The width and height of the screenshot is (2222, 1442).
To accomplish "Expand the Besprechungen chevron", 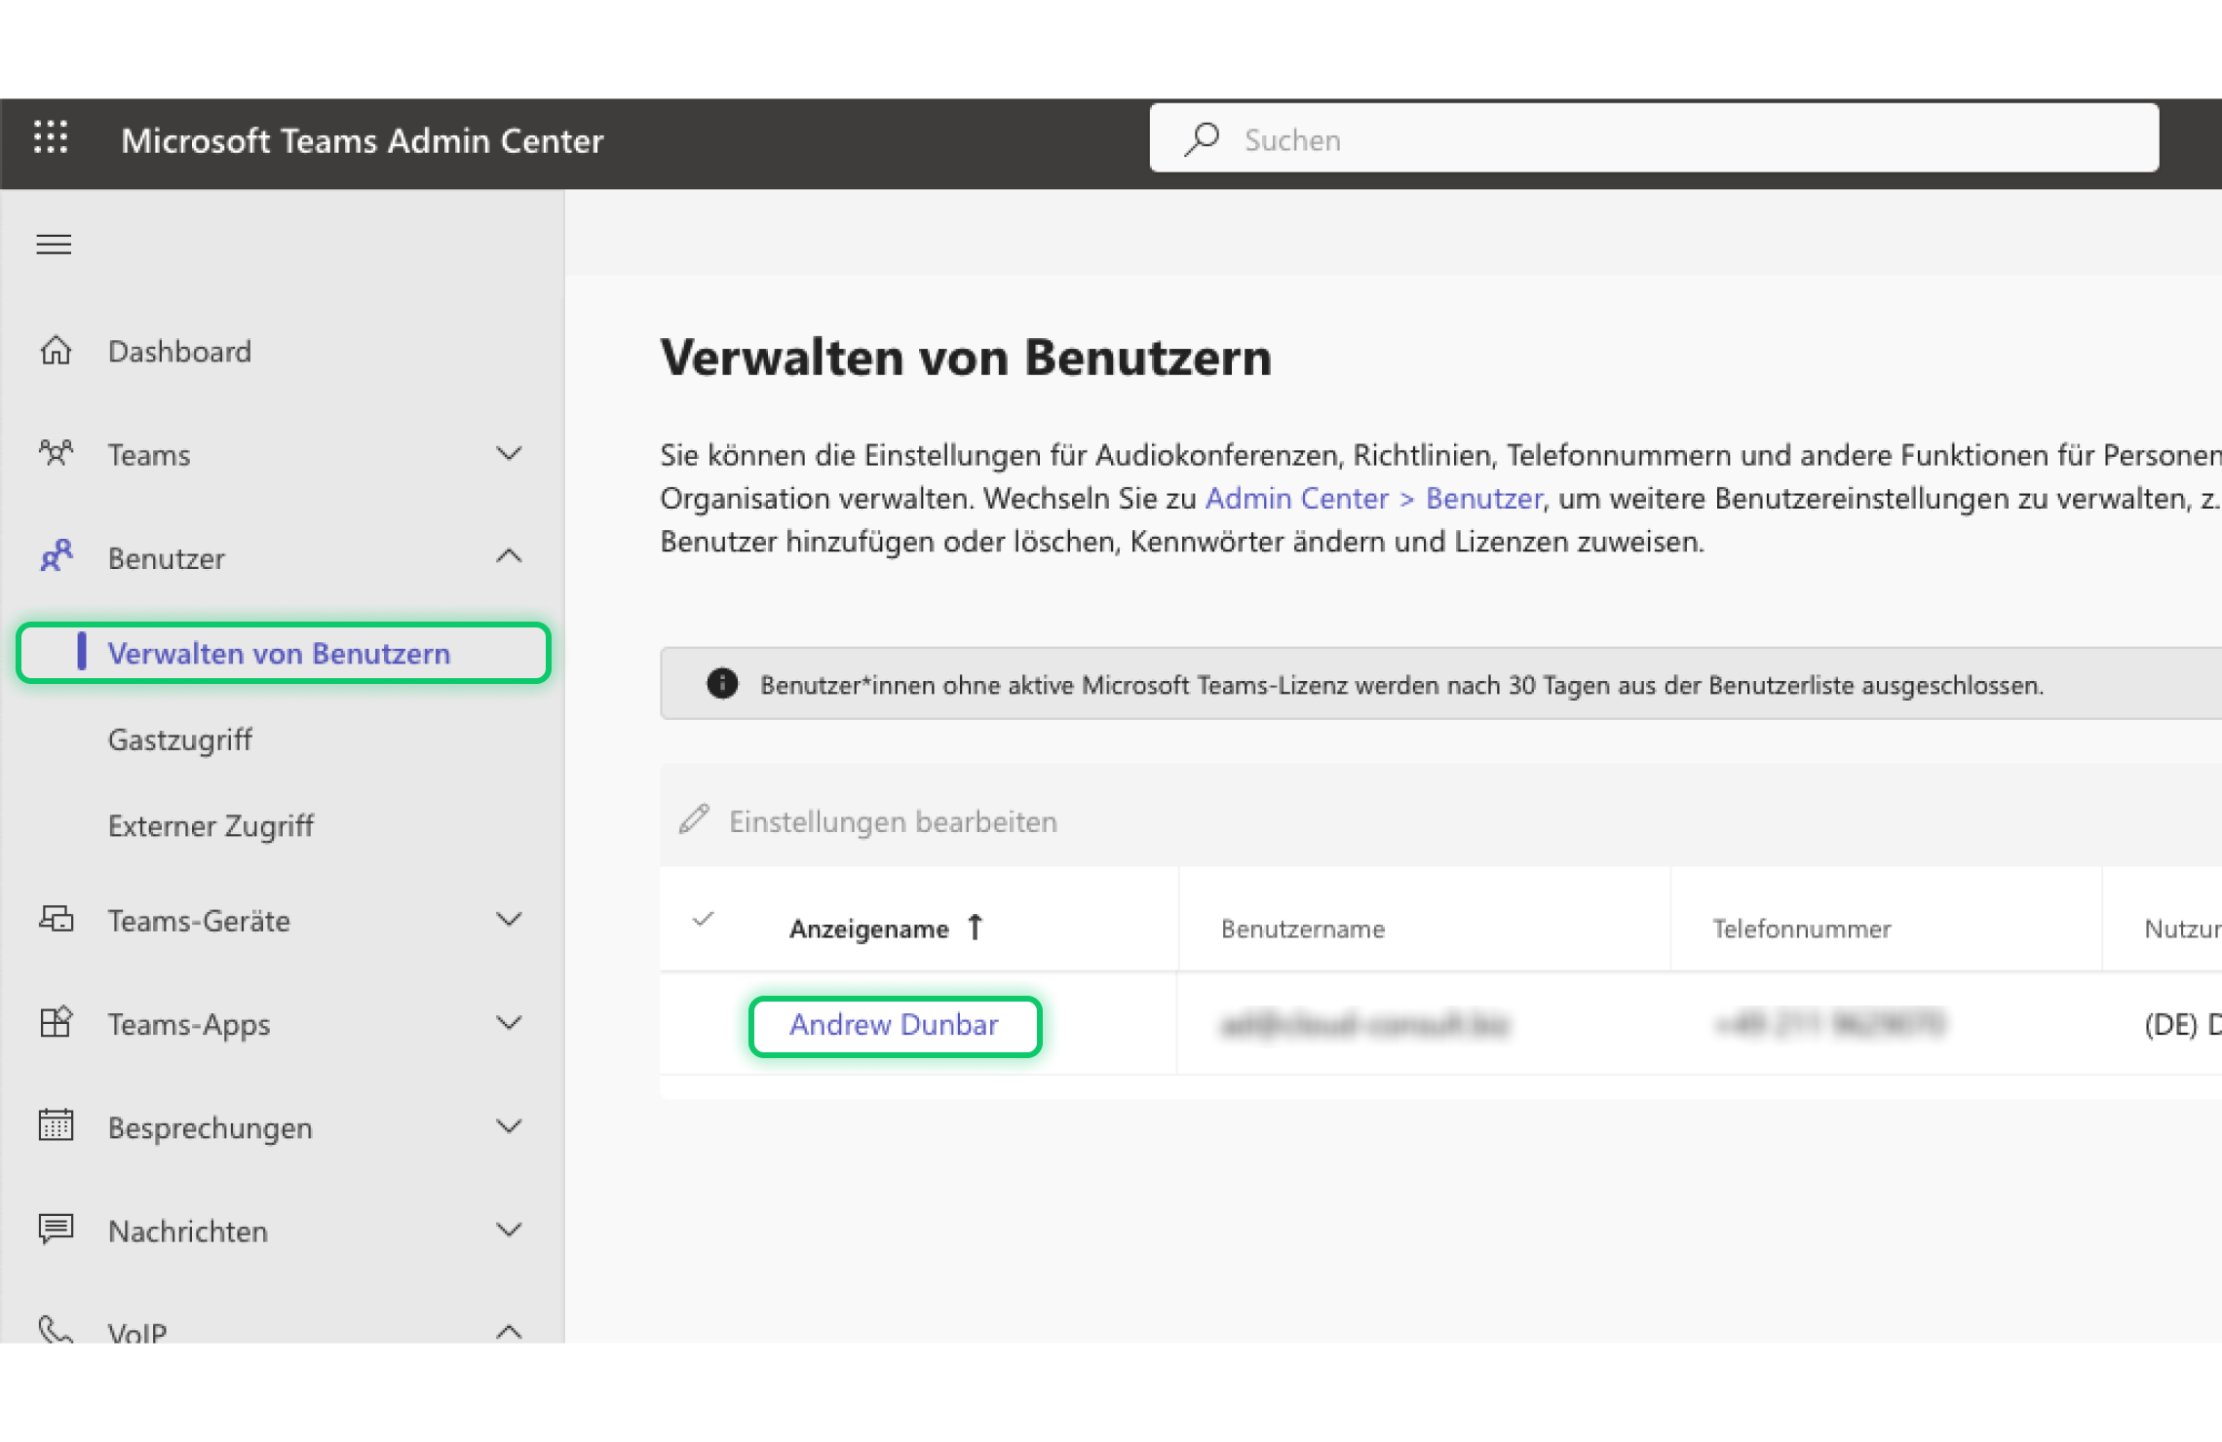I will click(509, 1126).
